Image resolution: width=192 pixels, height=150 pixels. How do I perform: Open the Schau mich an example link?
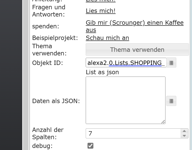pyautogui.click(x=107, y=38)
